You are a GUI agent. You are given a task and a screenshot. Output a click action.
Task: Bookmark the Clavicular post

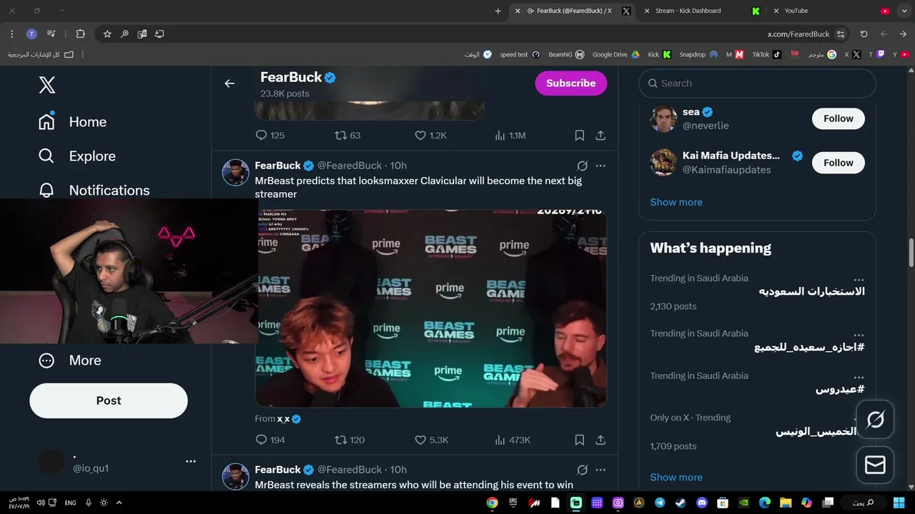click(580, 440)
